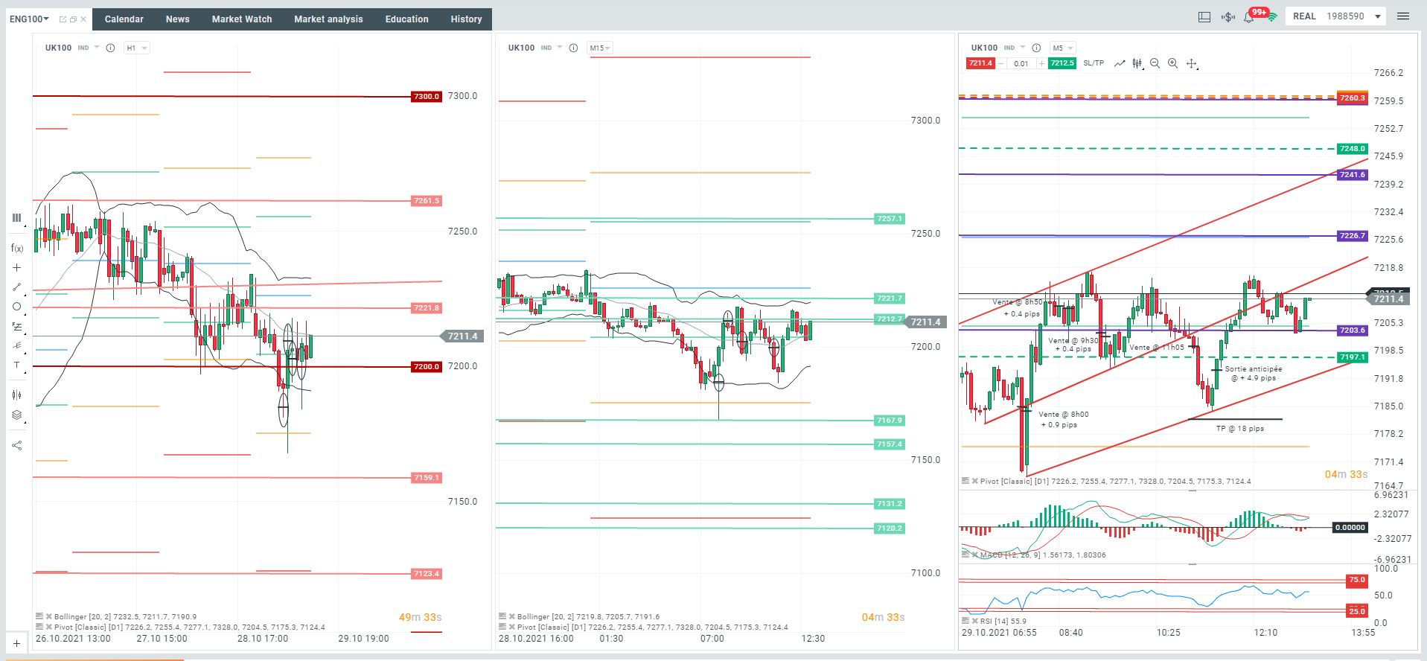Close the ENG100 chart tab

(x=83, y=19)
